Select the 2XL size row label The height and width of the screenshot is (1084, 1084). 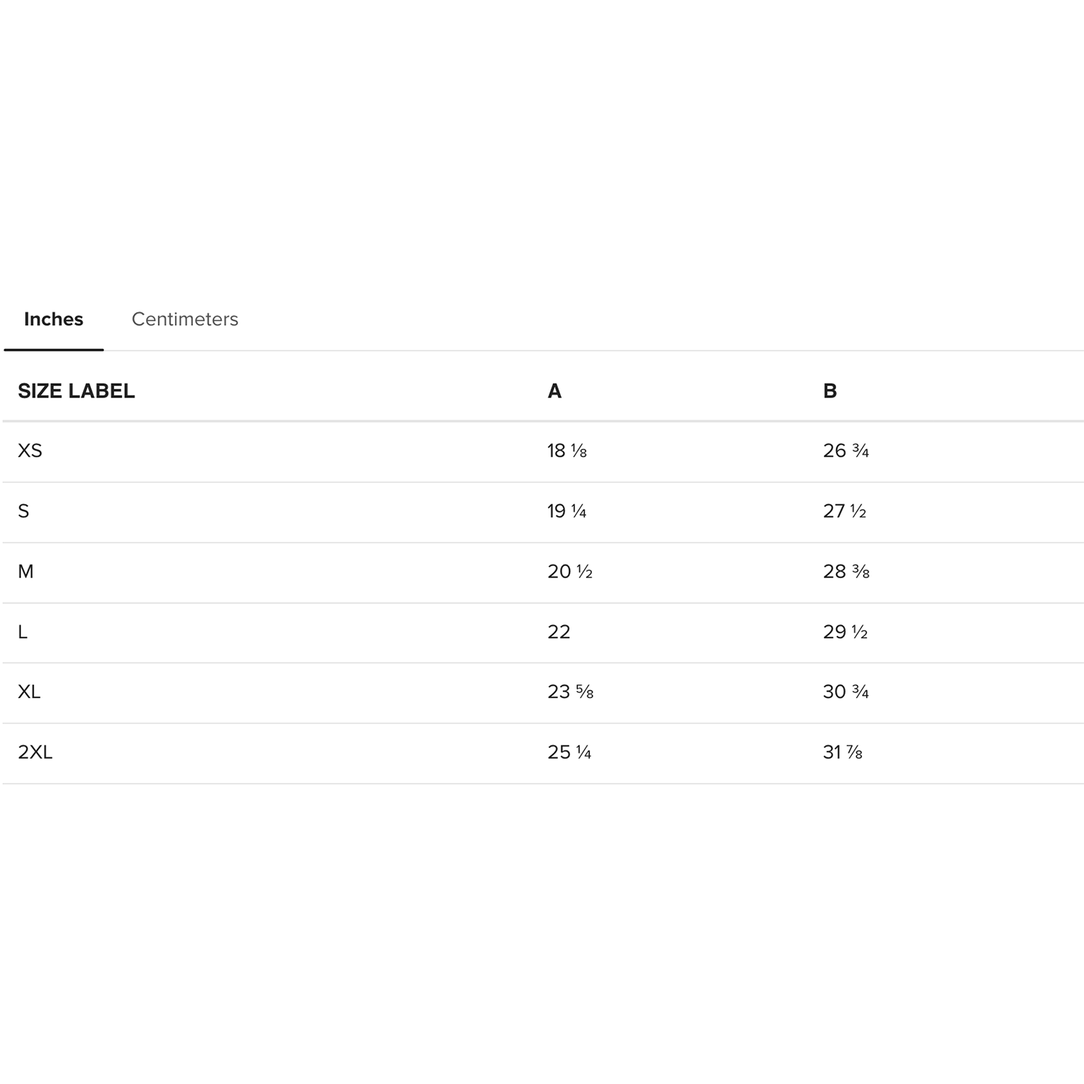tap(35, 752)
